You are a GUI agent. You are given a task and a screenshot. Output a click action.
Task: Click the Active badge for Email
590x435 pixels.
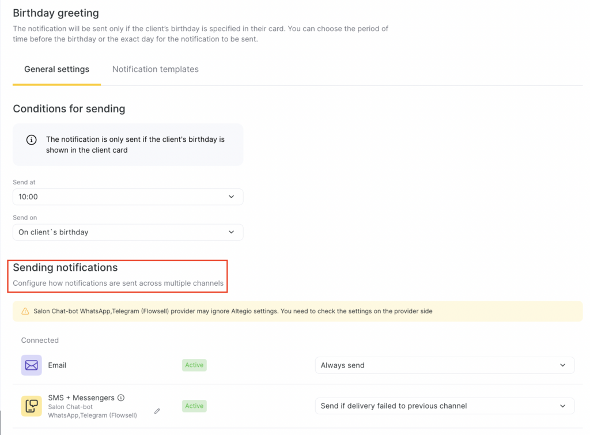click(194, 365)
